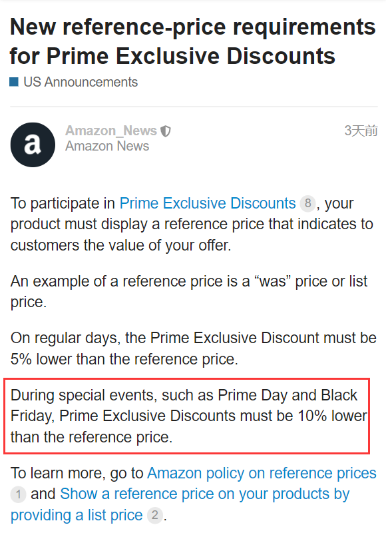
Task: Click the paragraph about regular days 5% discount
Action: pos(194,348)
